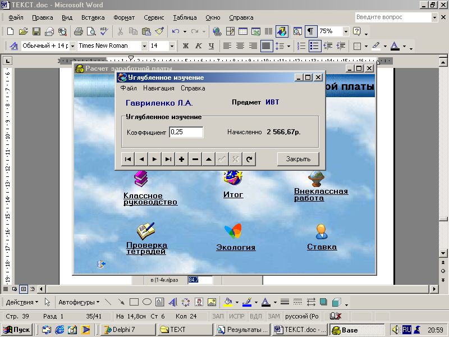
Task: Expand the Введите вопрос help dropdown
Action: (x=434, y=17)
